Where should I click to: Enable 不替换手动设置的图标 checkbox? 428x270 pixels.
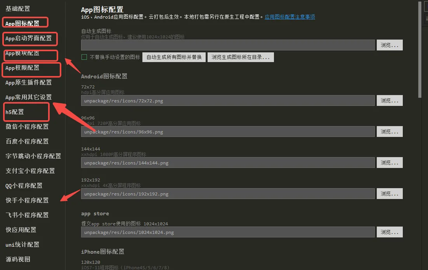coord(84,57)
